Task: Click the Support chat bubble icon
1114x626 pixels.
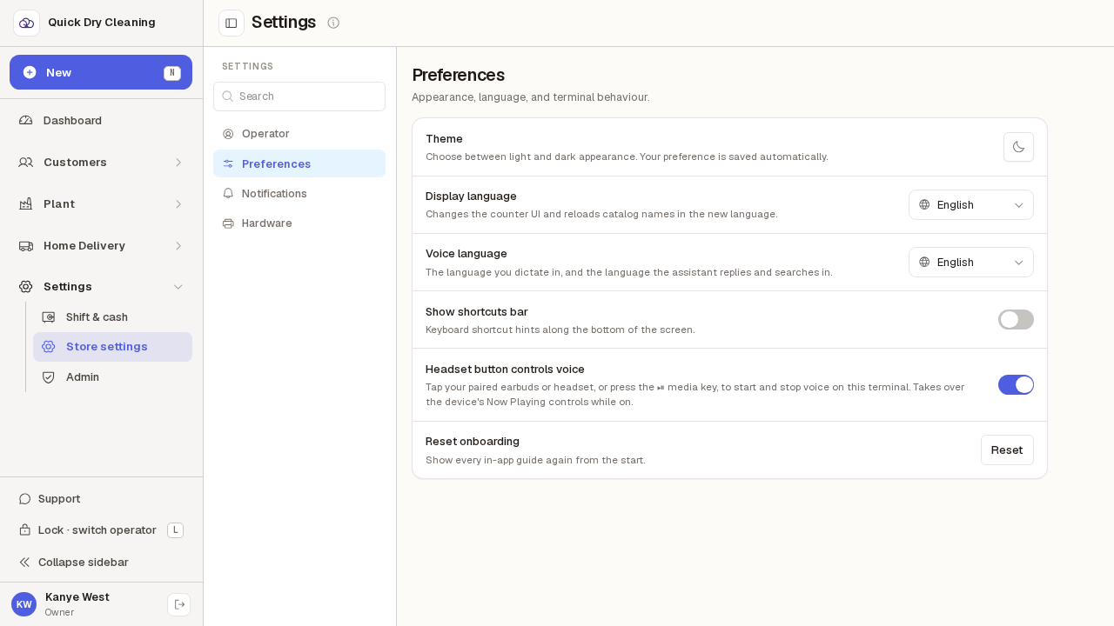Action: [25, 499]
